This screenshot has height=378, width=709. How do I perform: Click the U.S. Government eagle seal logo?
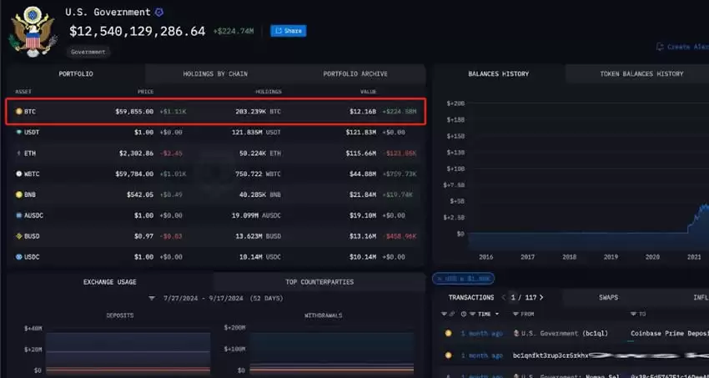[31, 30]
